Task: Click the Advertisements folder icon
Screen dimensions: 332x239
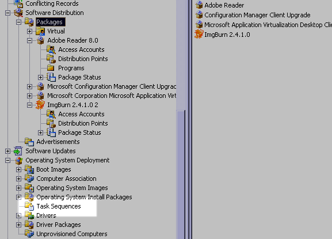Action: [29, 142]
